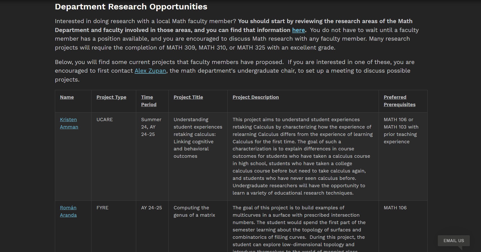This screenshot has width=481, height=252.
Task: Click the Name column header
Action: click(67, 97)
